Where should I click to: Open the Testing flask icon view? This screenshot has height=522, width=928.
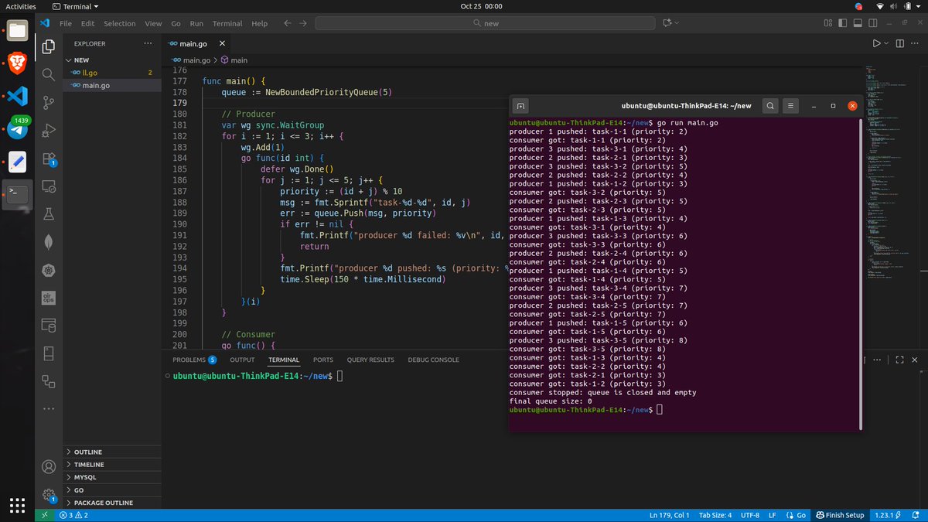[48, 213]
